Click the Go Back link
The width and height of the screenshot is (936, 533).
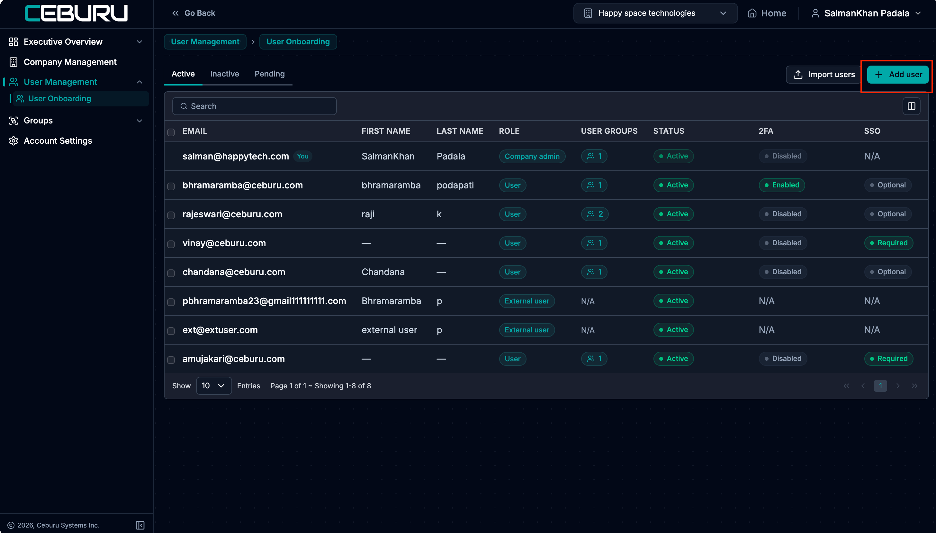(x=194, y=13)
